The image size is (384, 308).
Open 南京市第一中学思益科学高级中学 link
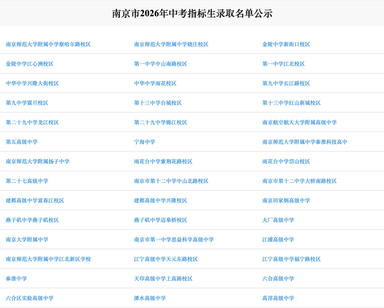point(174,239)
